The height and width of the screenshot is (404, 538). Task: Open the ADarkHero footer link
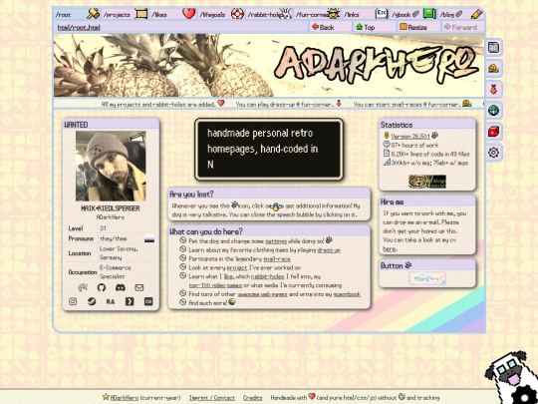click(125, 398)
